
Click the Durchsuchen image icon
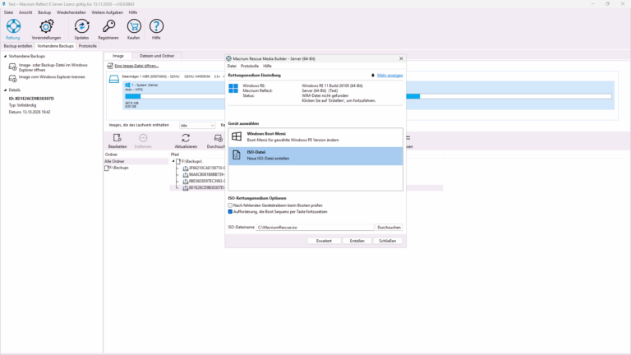[218, 138]
